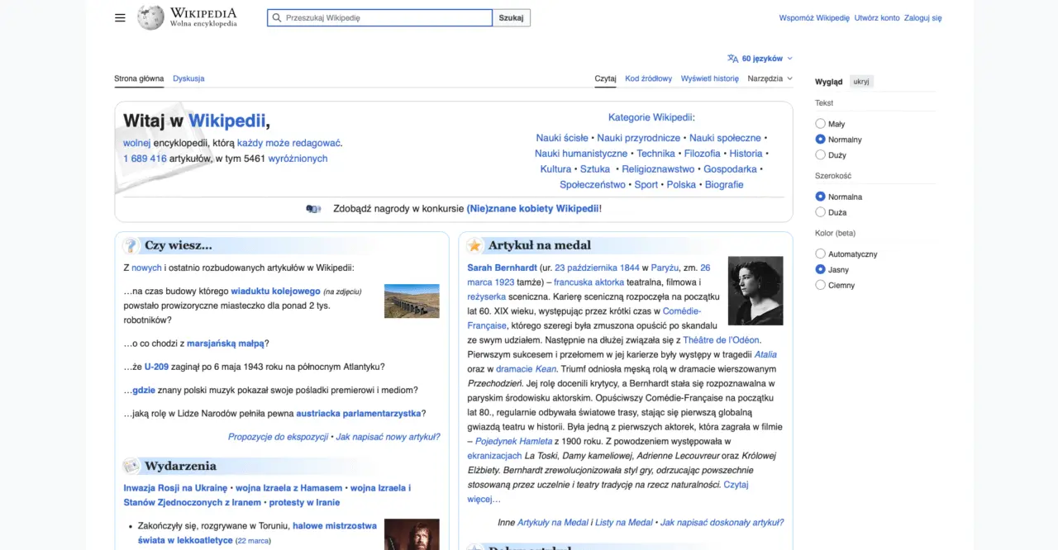1058x550 pixels.
Task: Click the magnifying glass in the search bar
Action: [x=276, y=17]
